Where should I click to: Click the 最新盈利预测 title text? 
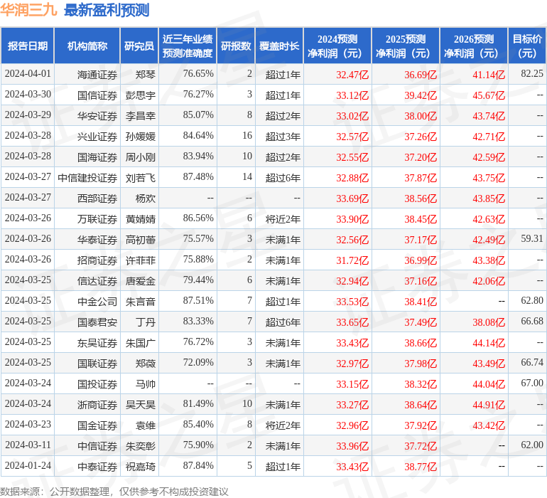coord(107,10)
